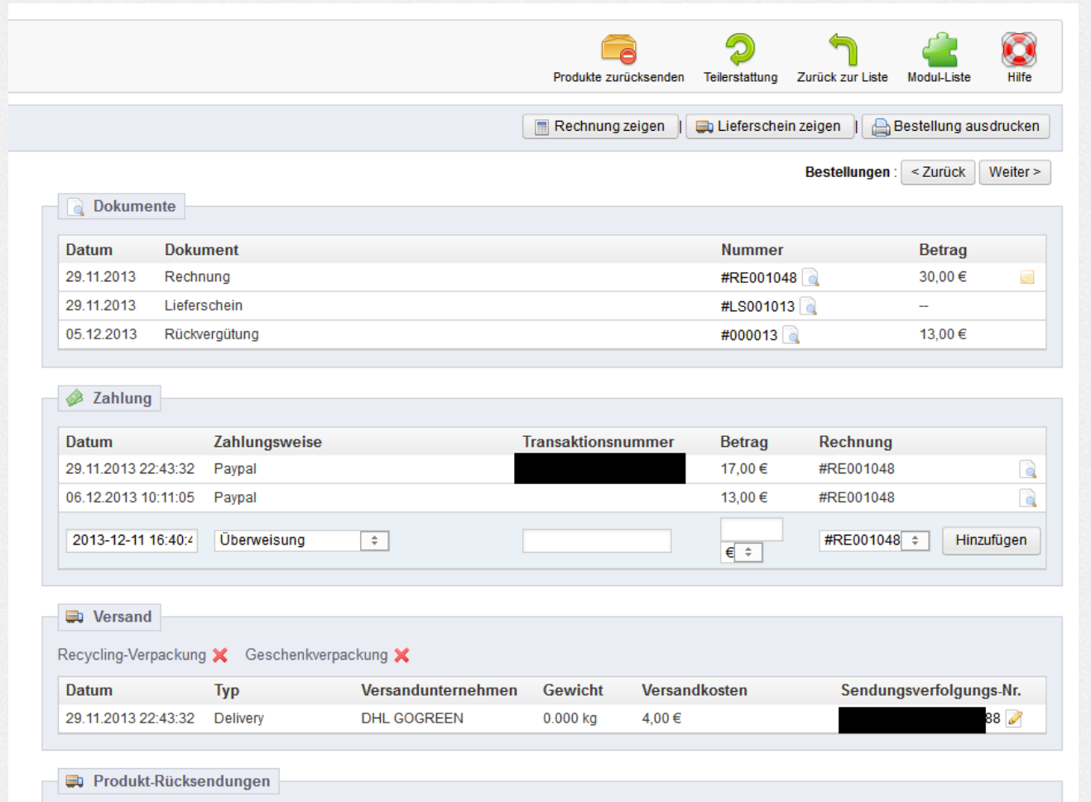The width and height of the screenshot is (1091, 802).
Task: Open the € currency dropdown
Action: coord(742,552)
